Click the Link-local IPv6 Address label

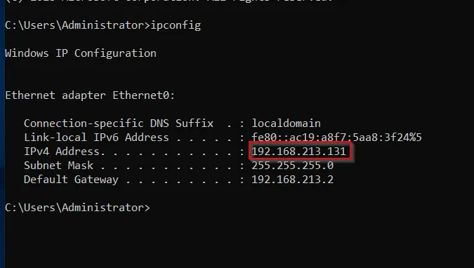pyautogui.click(x=96, y=138)
